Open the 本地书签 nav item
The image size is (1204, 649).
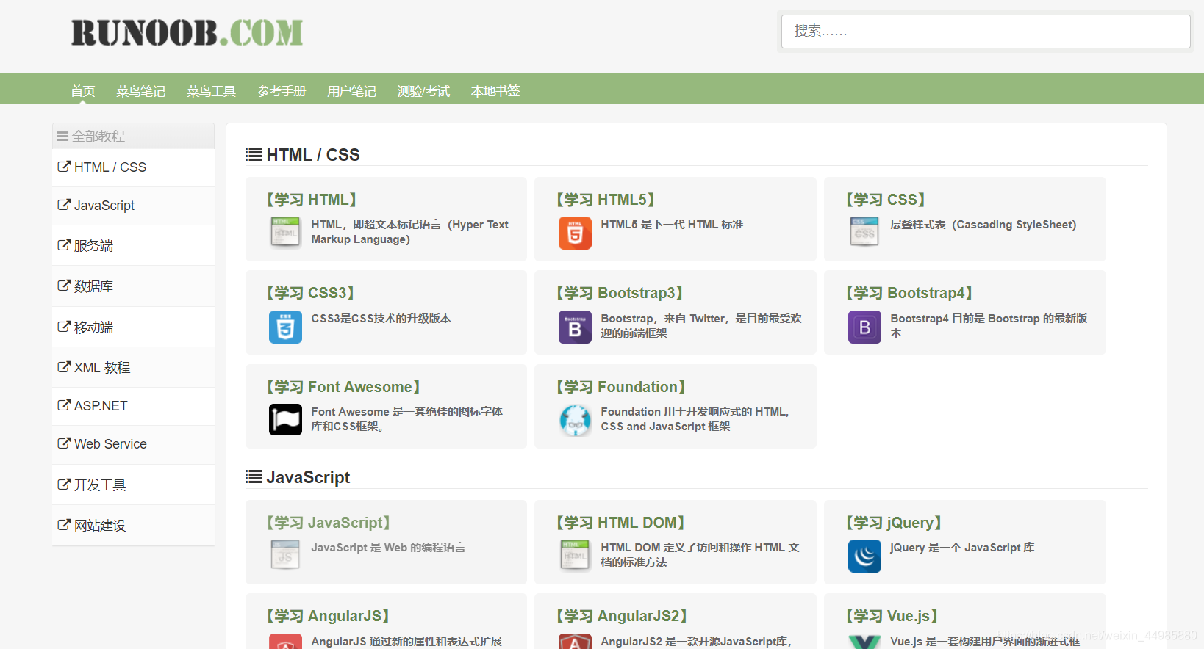click(x=495, y=91)
